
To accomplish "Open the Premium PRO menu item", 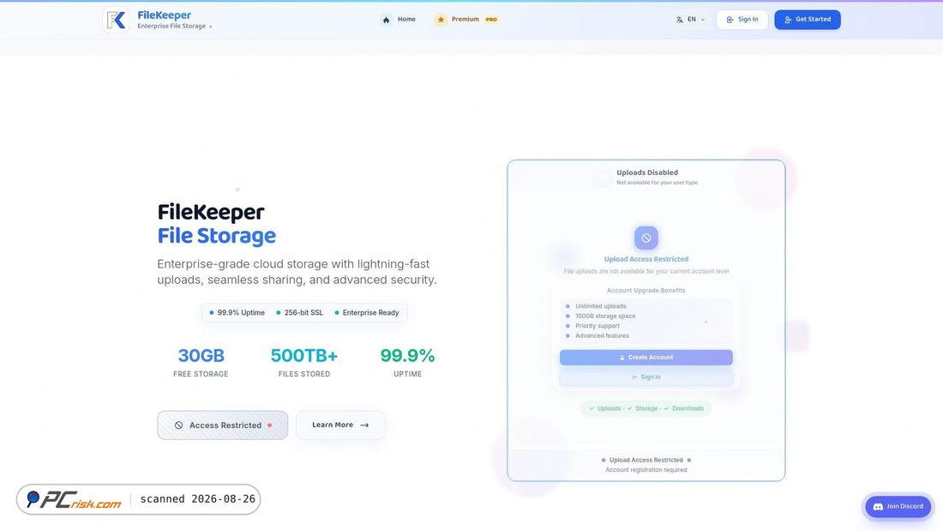I will click(466, 19).
